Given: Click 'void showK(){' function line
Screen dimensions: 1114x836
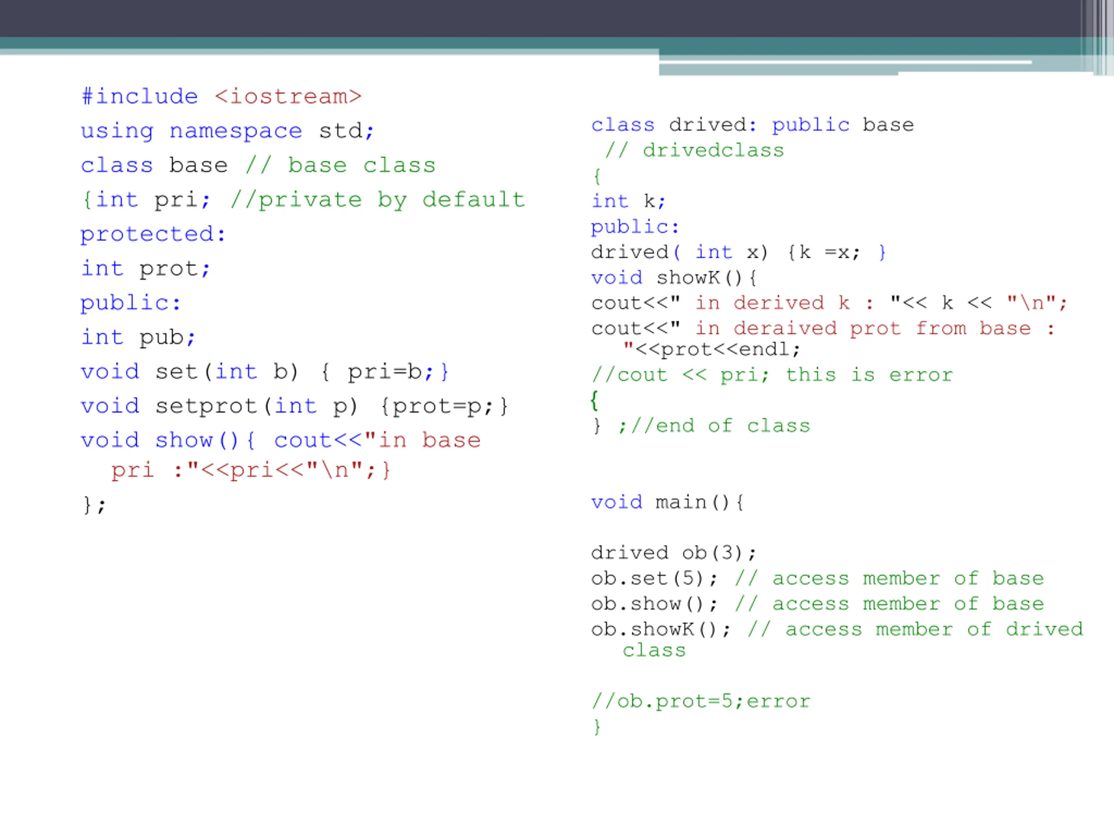Looking at the screenshot, I should 674,278.
